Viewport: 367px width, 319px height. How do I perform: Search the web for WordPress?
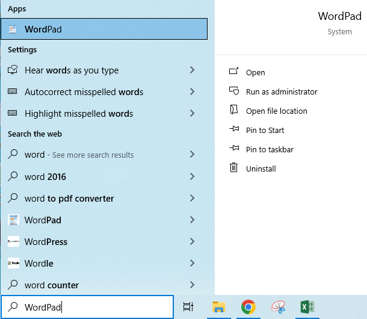pos(104,241)
